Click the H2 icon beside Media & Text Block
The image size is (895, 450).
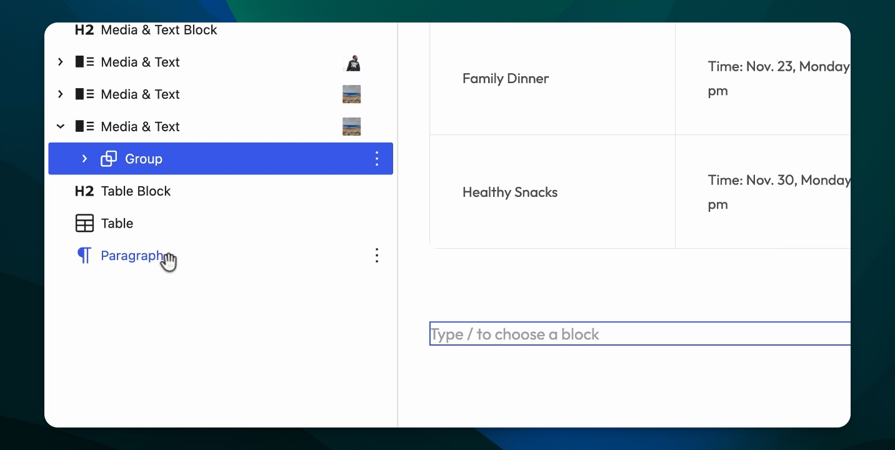click(x=84, y=30)
